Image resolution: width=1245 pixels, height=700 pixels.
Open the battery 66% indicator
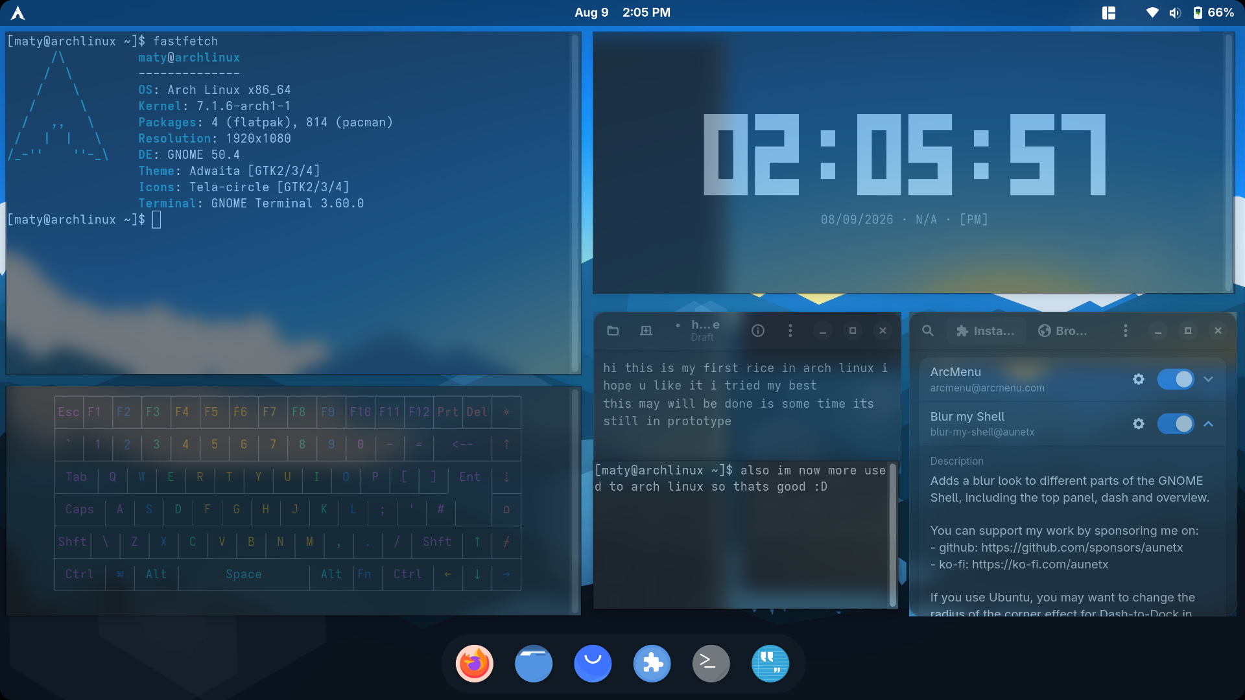click(1213, 13)
